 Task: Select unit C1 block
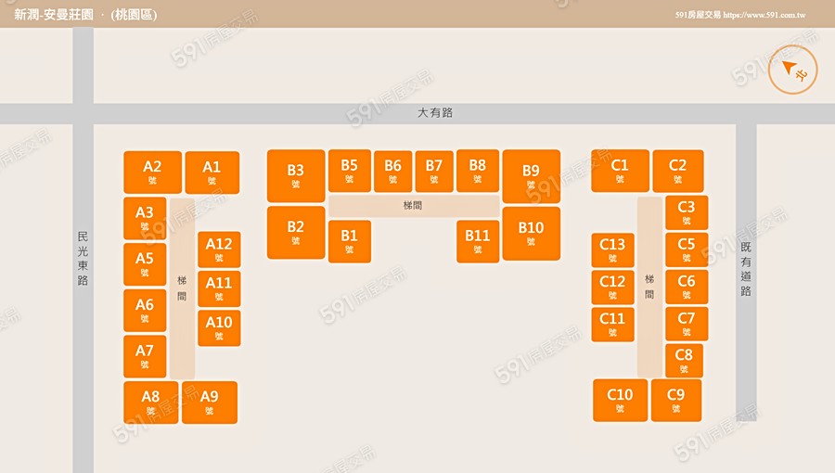620,171
